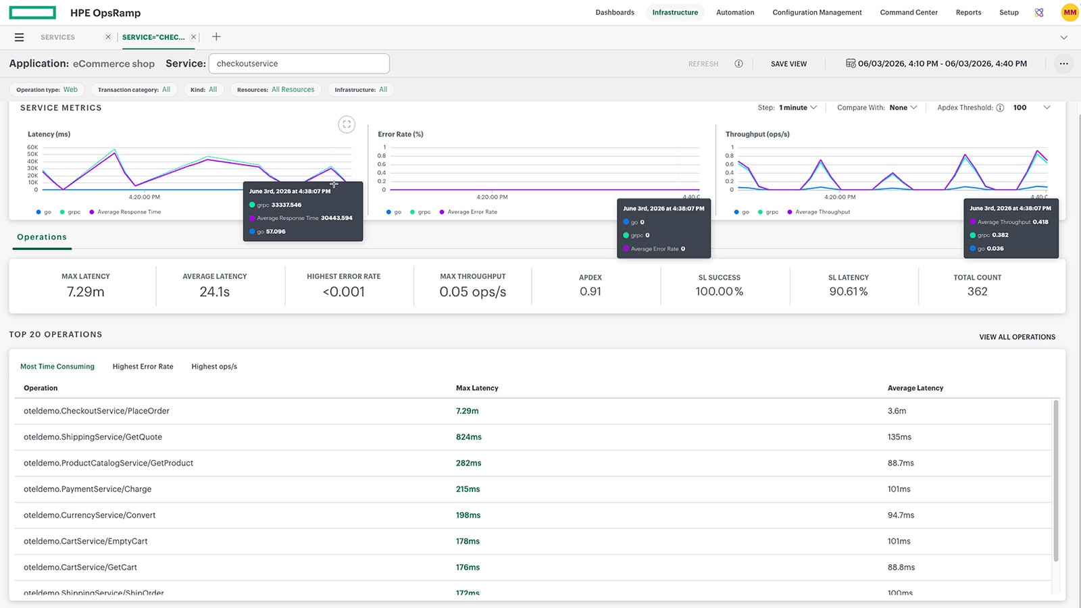Select the Most Time Consuming tab
1081x608 pixels.
click(x=57, y=366)
